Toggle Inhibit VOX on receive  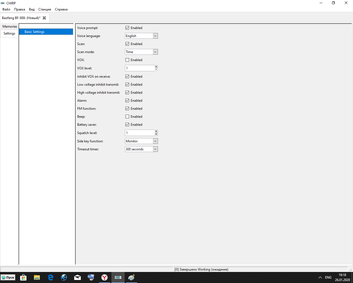point(127,77)
